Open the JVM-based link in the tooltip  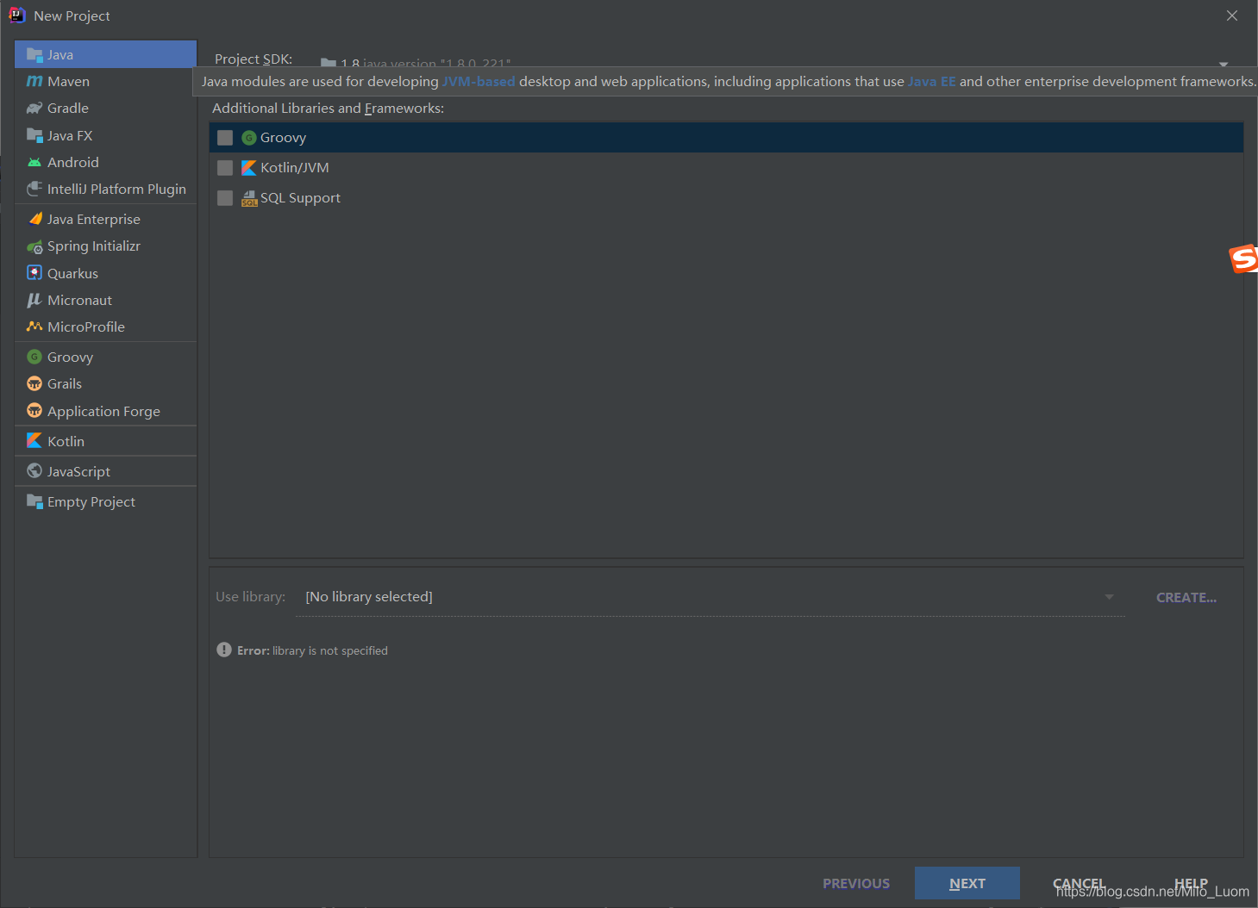[x=479, y=82]
